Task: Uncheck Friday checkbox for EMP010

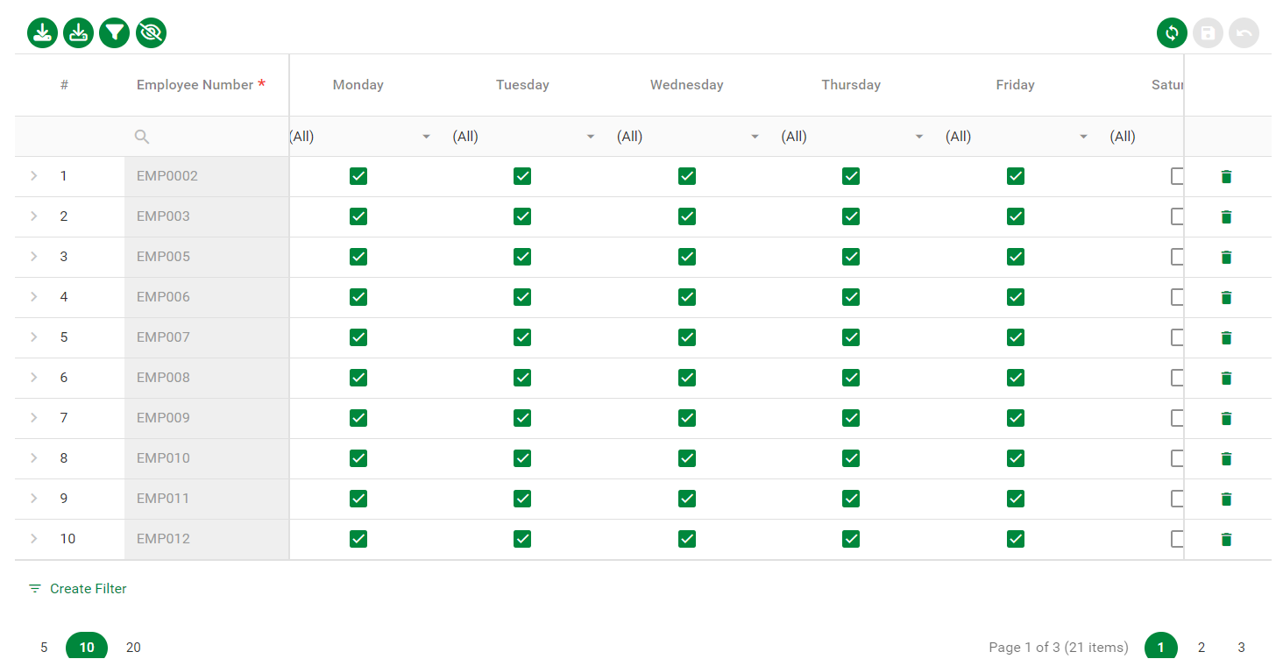Action: click(x=1015, y=458)
